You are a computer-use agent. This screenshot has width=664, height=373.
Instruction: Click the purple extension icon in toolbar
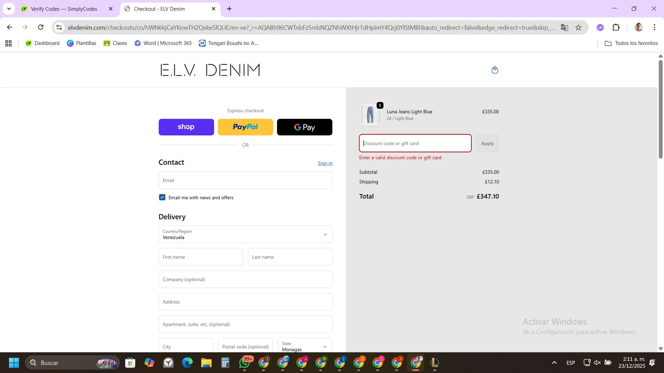coord(600,27)
